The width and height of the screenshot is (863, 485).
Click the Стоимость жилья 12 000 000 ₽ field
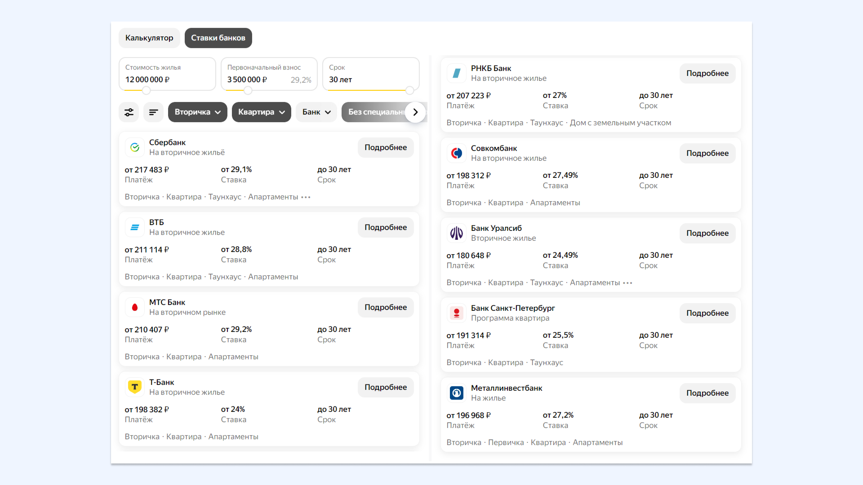coord(167,74)
